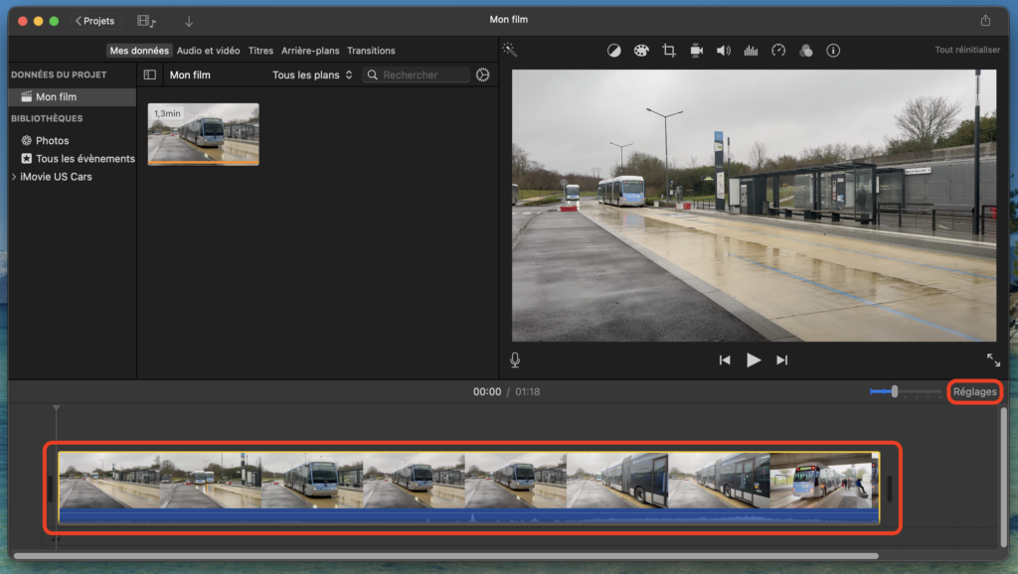Open the color correction palette icon
This screenshot has width=1018, height=574.
[641, 51]
